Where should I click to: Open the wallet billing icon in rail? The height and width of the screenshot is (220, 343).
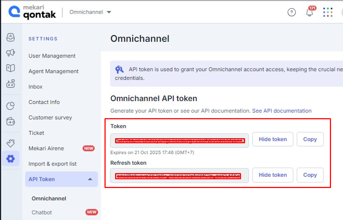point(11,121)
